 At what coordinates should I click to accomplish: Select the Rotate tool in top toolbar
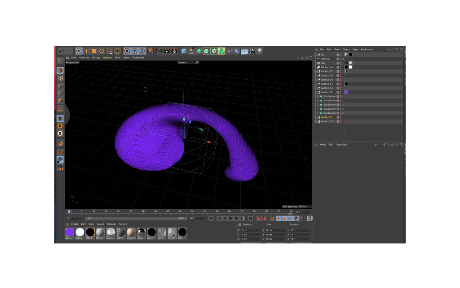(102, 51)
